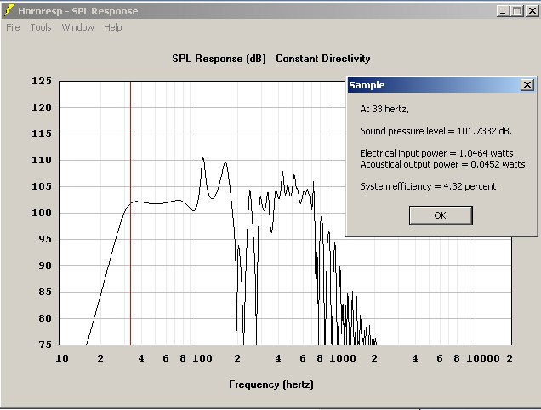The width and height of the screenshot is (541, 410).
Task: Click the 100 value on the dB axis
Action: tap(42, 213)
